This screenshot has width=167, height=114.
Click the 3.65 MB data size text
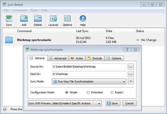point(111,42)
